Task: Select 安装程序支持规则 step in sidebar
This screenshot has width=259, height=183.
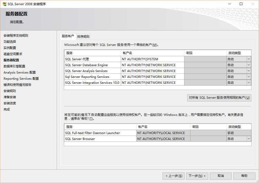Action: tap(16, 36)
